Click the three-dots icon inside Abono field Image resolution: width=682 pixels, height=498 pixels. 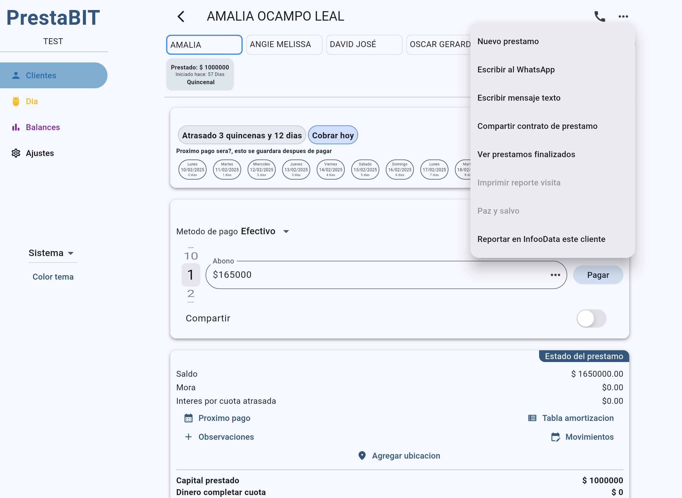click(x=555, y=275)
